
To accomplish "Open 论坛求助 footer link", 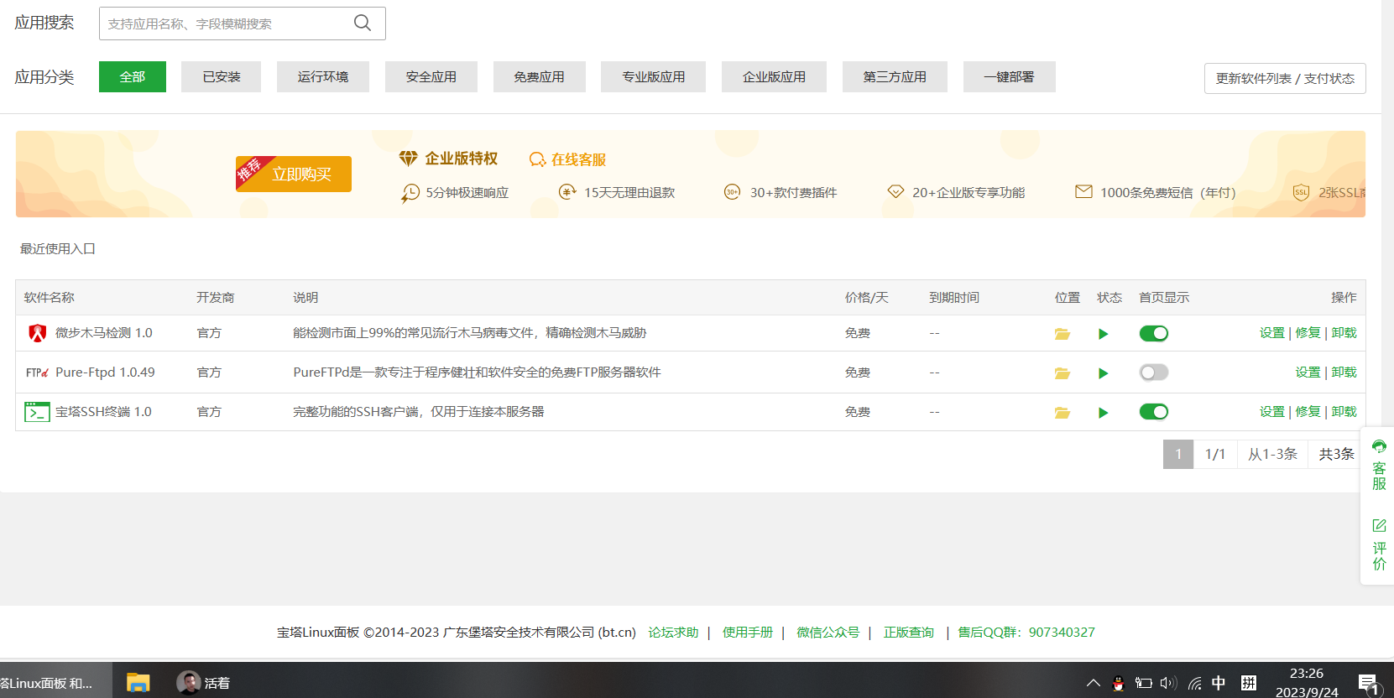I will click(673, 633).
